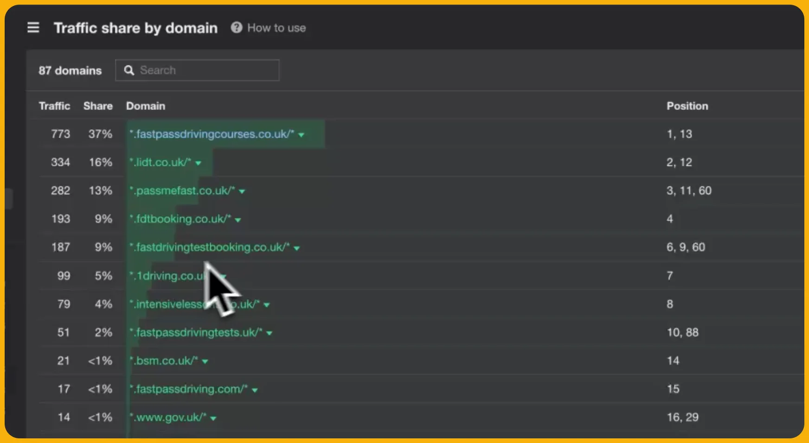Screen dimensions: 809x443
Task: Open the passmefast.co.uk domain link
Action: coord(182,190)
